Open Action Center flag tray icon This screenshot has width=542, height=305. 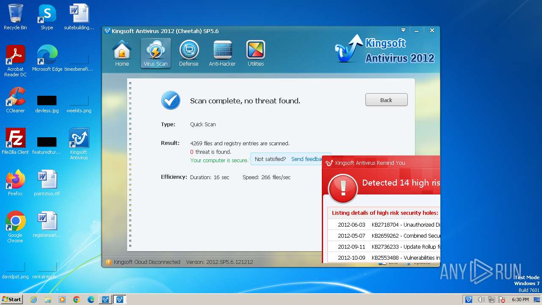pos(501,299)
